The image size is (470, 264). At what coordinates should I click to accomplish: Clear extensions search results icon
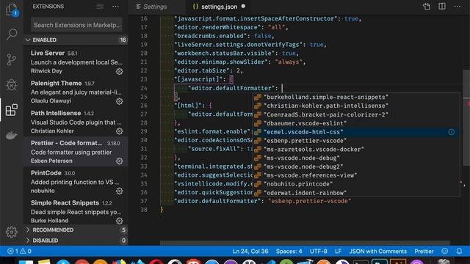pos(100,7)
